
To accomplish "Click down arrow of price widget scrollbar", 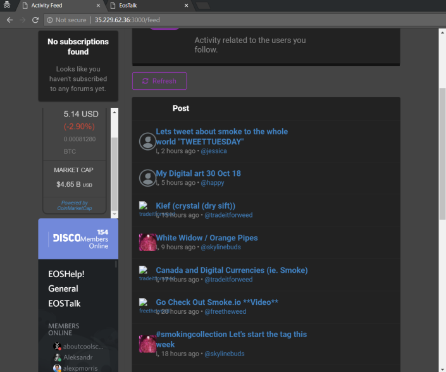I will [115, 214].
